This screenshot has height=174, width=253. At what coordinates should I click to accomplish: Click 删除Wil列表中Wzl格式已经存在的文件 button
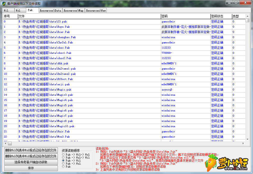click(x=31, y=150)
